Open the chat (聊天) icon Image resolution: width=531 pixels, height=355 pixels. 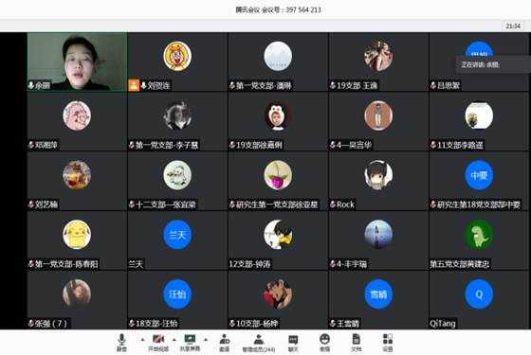point(293,343)
